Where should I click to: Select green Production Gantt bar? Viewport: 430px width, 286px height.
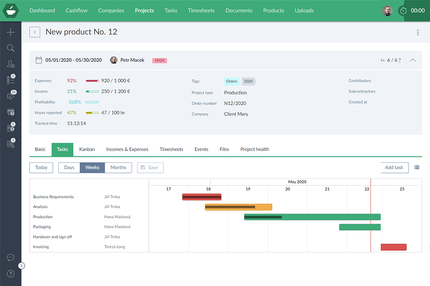312,217
